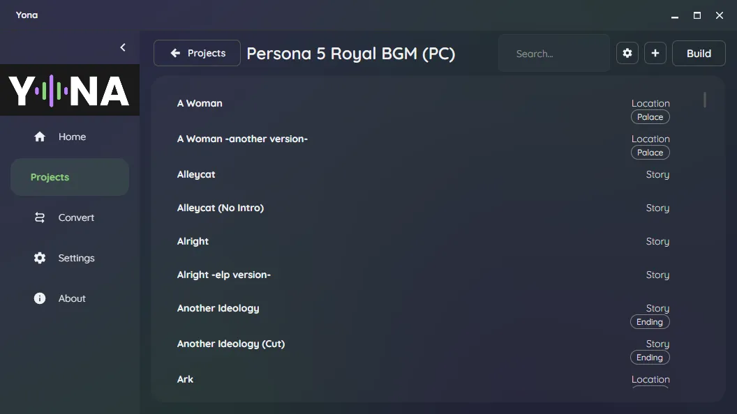Collapse the sidebar with chevron arrow
Viewport: 737px width, 414px height.
(123, 47)
